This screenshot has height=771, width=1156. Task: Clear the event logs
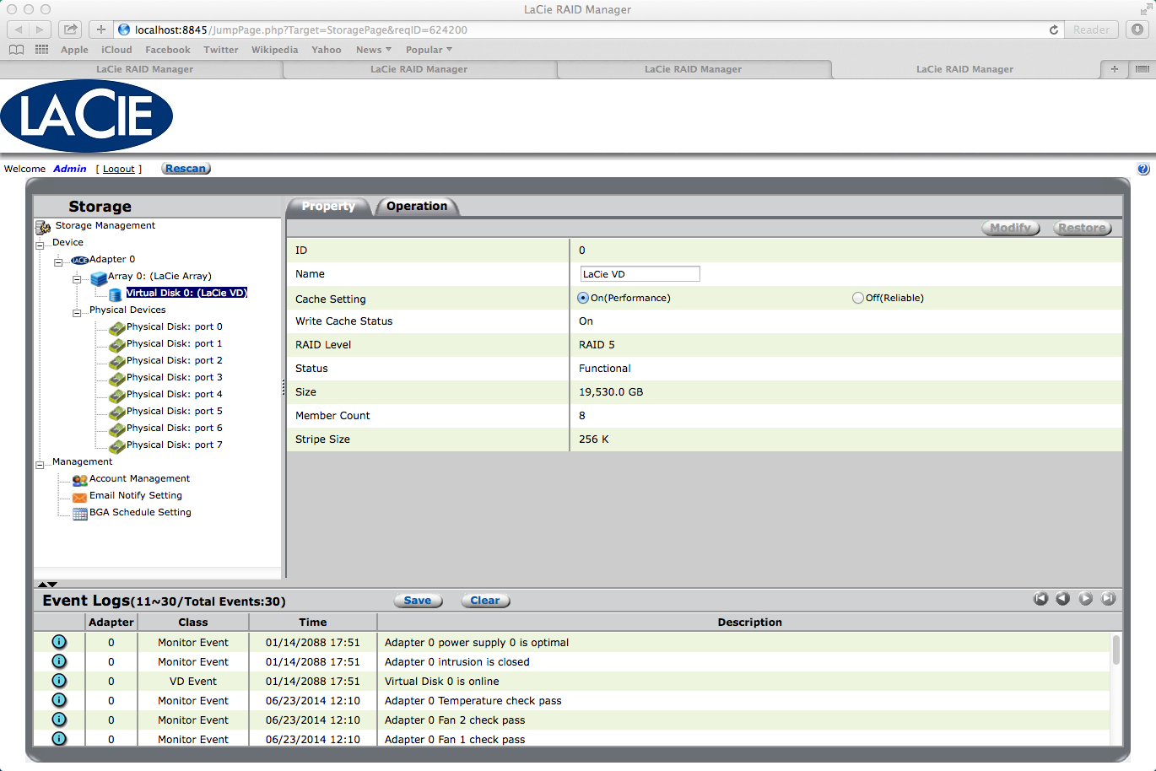[485, 601]
